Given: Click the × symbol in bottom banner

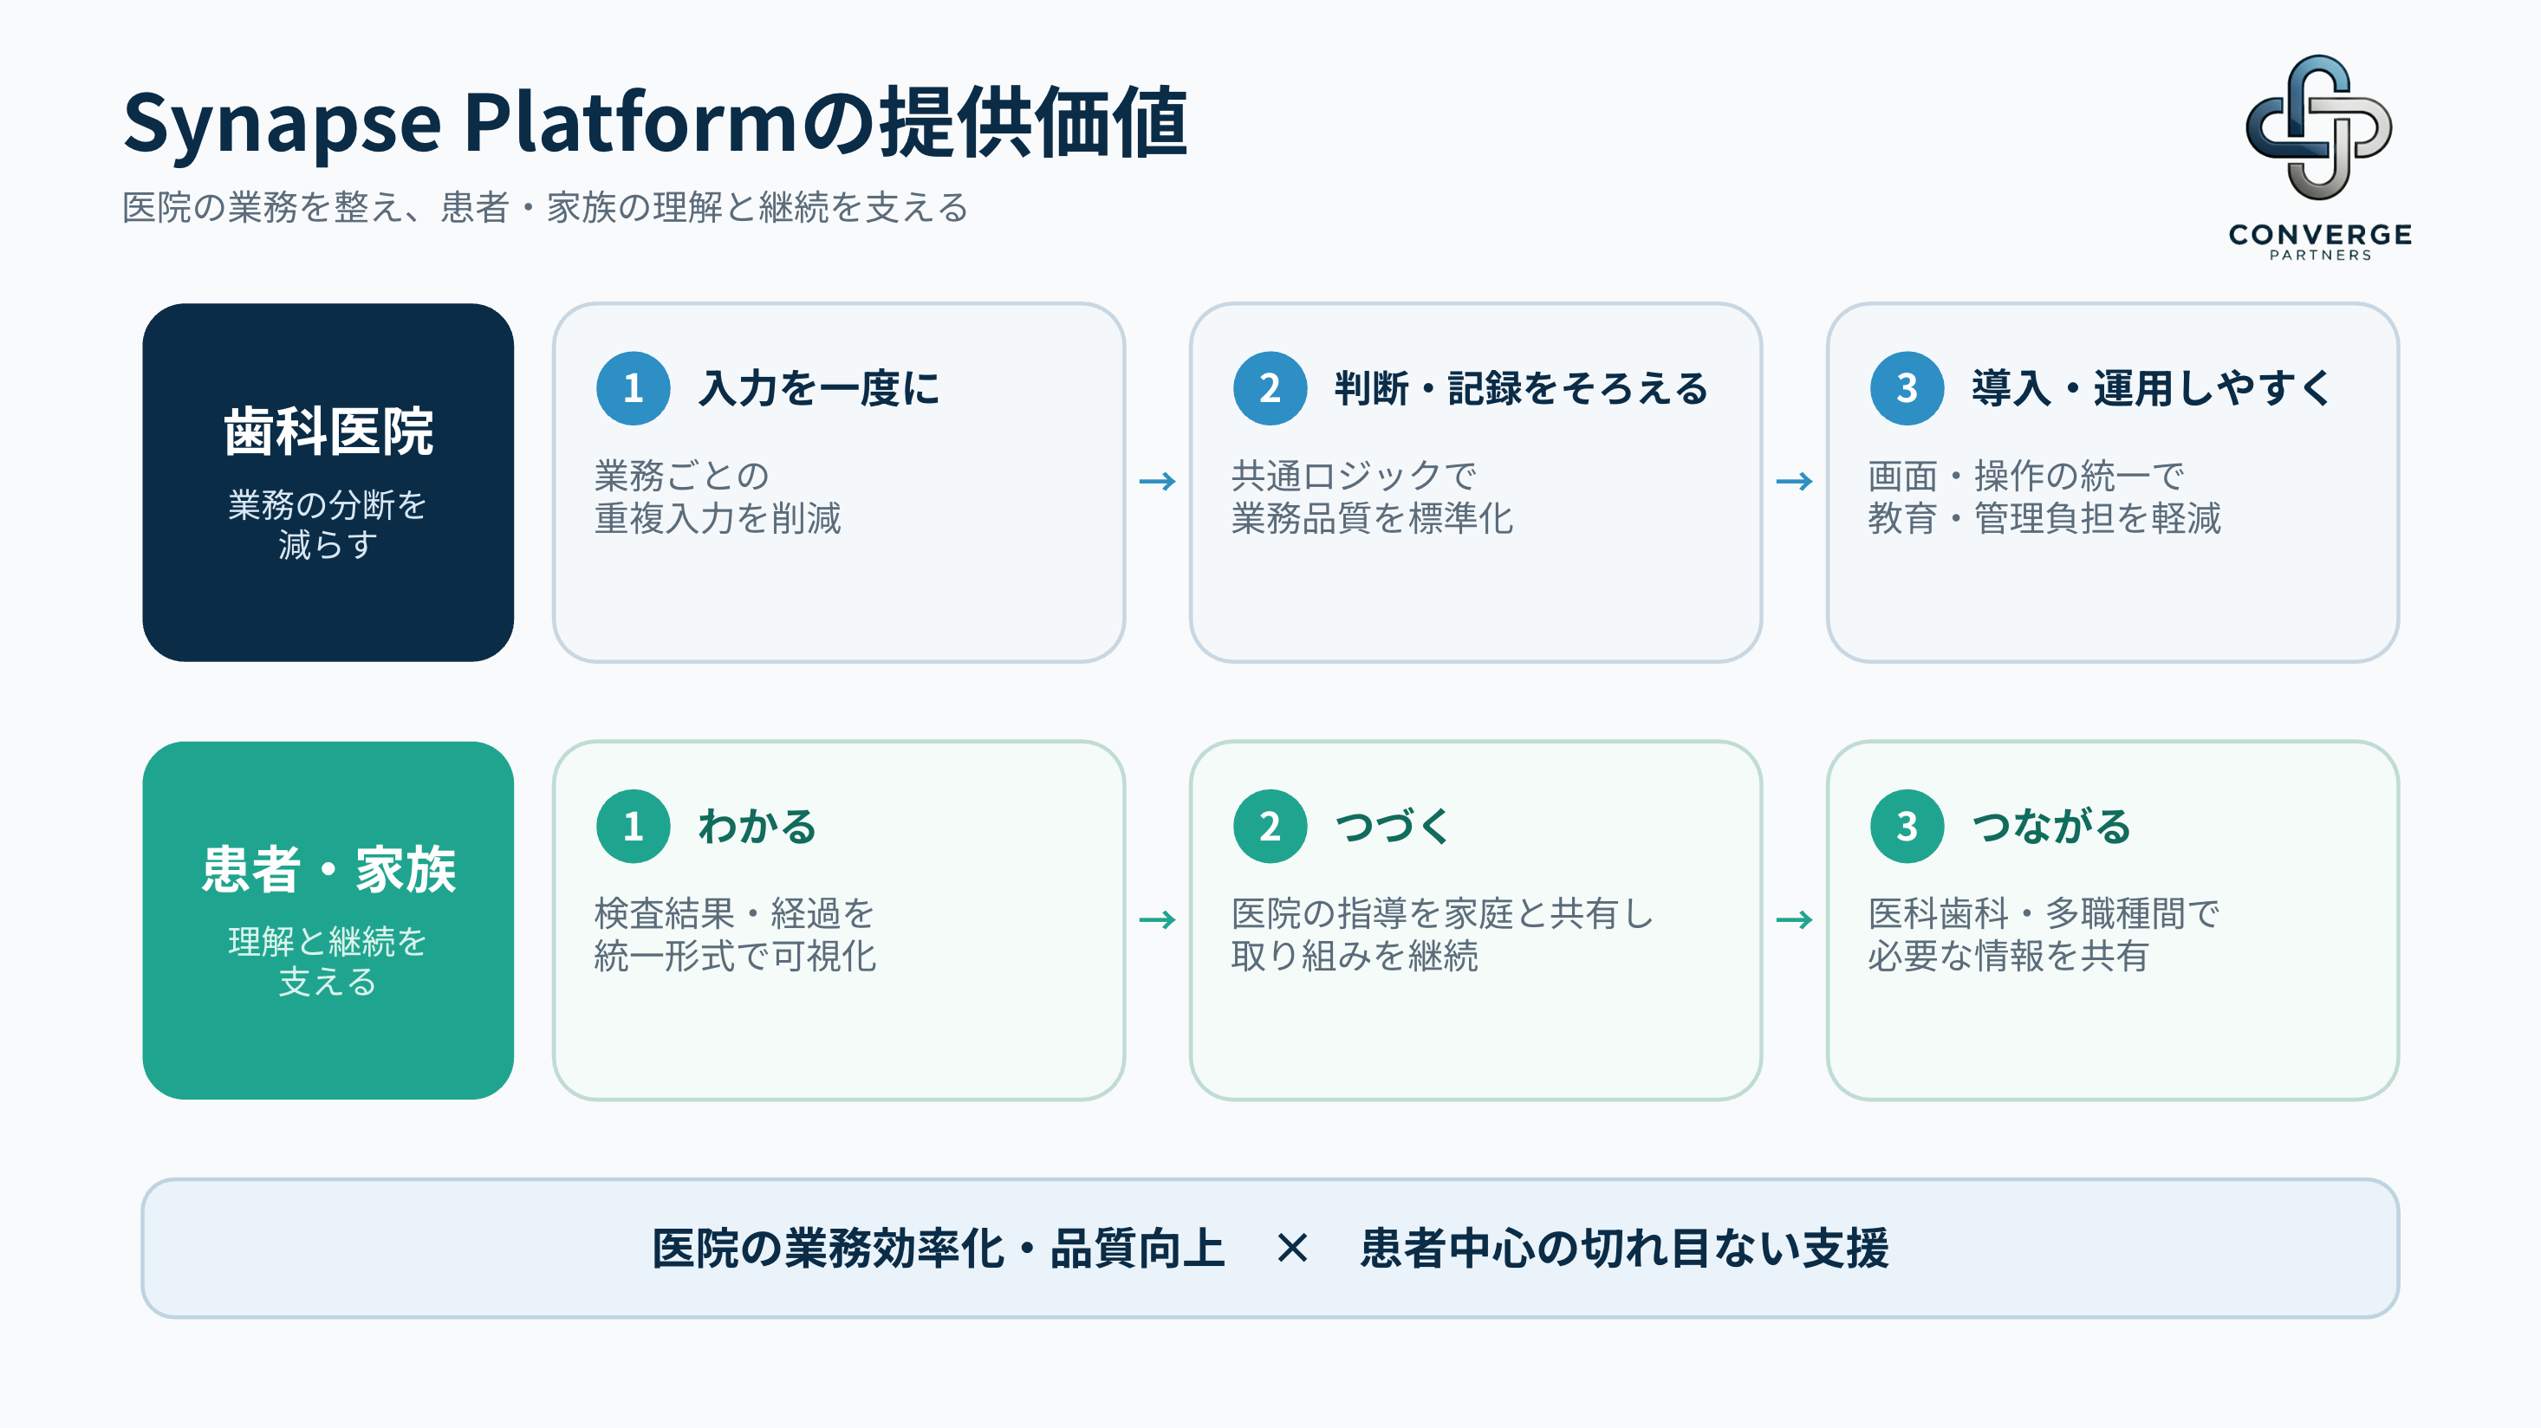Looking at the screenshot, I should 1292,1249.
